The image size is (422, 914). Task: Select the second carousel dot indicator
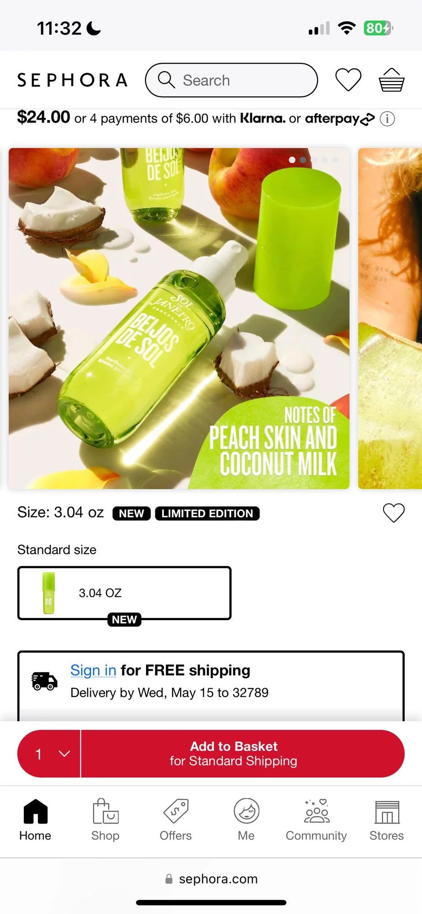[303, 160]
